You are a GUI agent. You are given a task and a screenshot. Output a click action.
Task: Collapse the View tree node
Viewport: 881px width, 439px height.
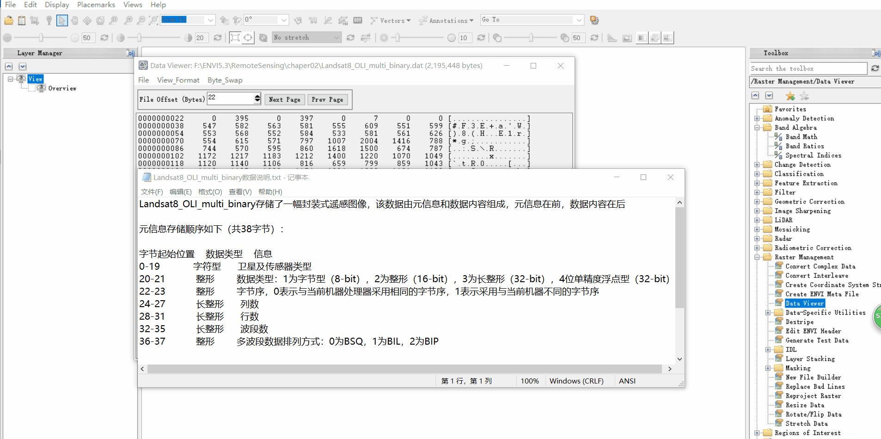(10, 79)
